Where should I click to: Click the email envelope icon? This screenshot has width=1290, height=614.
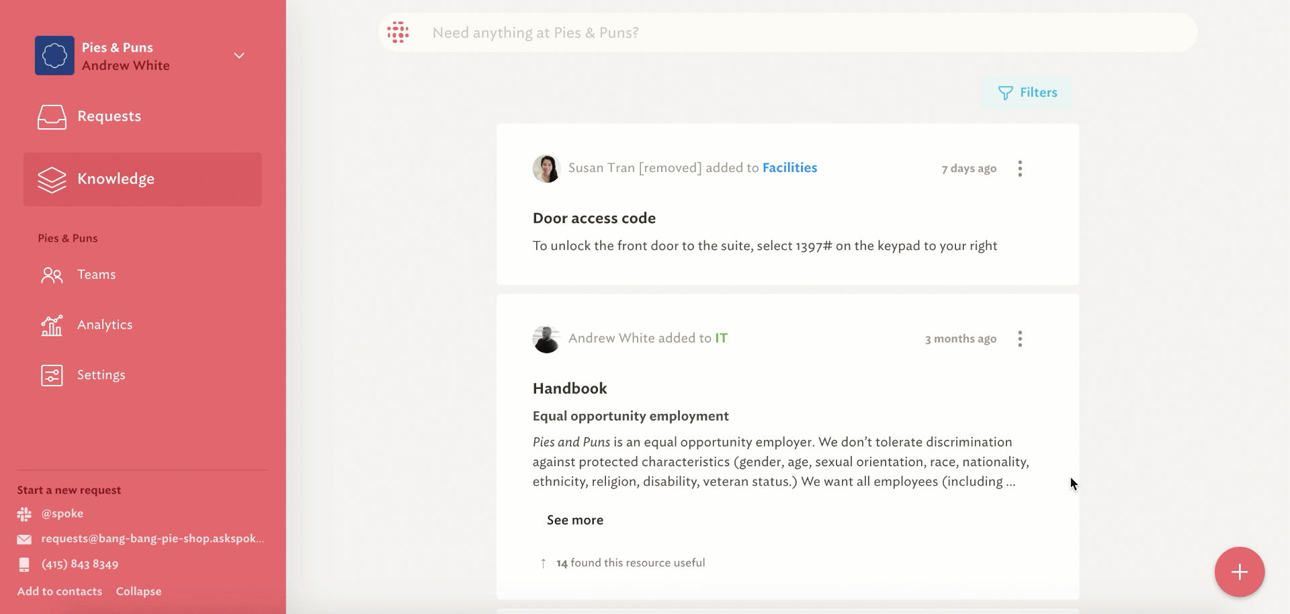[x=24, y=539]
